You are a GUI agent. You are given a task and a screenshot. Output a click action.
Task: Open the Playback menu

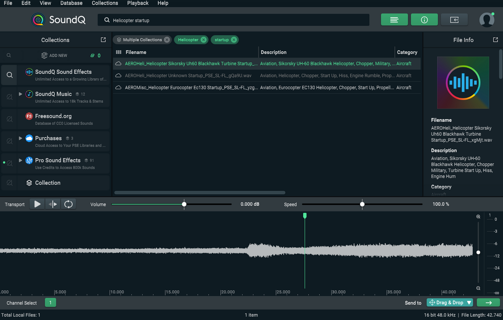[138, 3]
